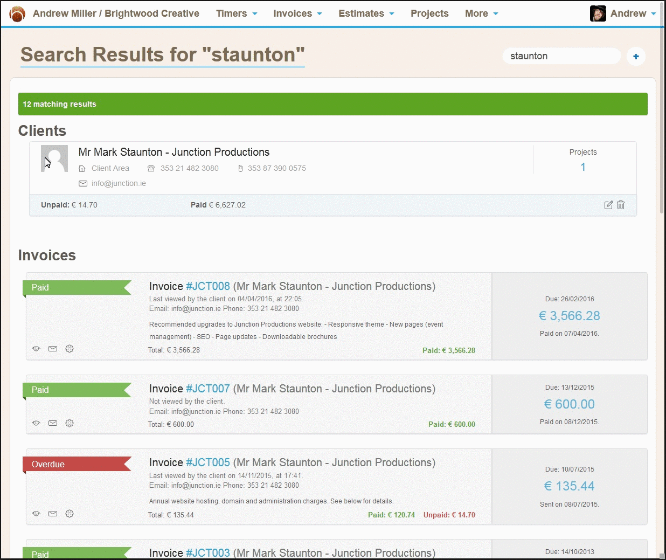Open Andrew's user avatar thumbnail
Screen dimensions: 666x560
pos(598,13)
